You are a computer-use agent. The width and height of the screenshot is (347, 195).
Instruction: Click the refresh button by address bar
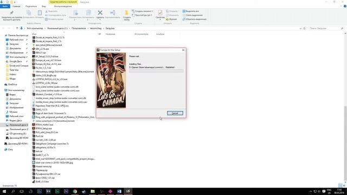(x=304, y=28)
